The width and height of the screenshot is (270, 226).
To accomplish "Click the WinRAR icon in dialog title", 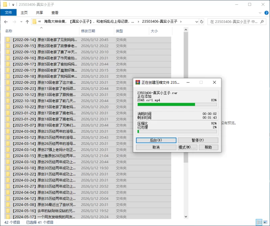I will (x=138, y=82).
